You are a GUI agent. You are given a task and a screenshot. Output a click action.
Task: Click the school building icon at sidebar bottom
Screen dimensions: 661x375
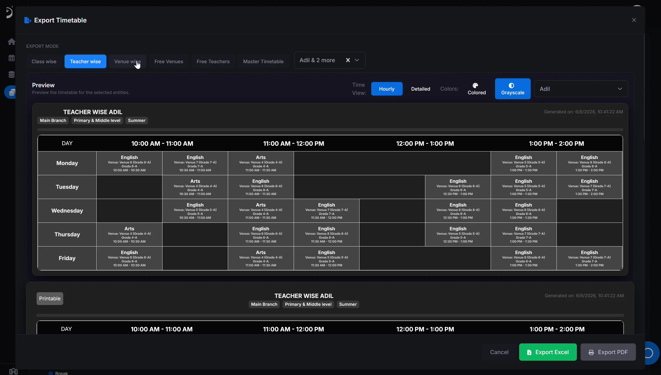pyautogui.click(x=13, y=371)
